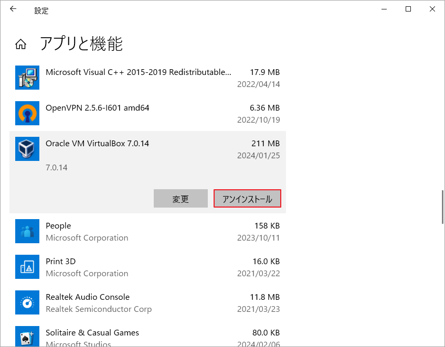Click Microsoft Corporation under Print 3D
The height and width of the screenshot is (347, 445).
87,274
